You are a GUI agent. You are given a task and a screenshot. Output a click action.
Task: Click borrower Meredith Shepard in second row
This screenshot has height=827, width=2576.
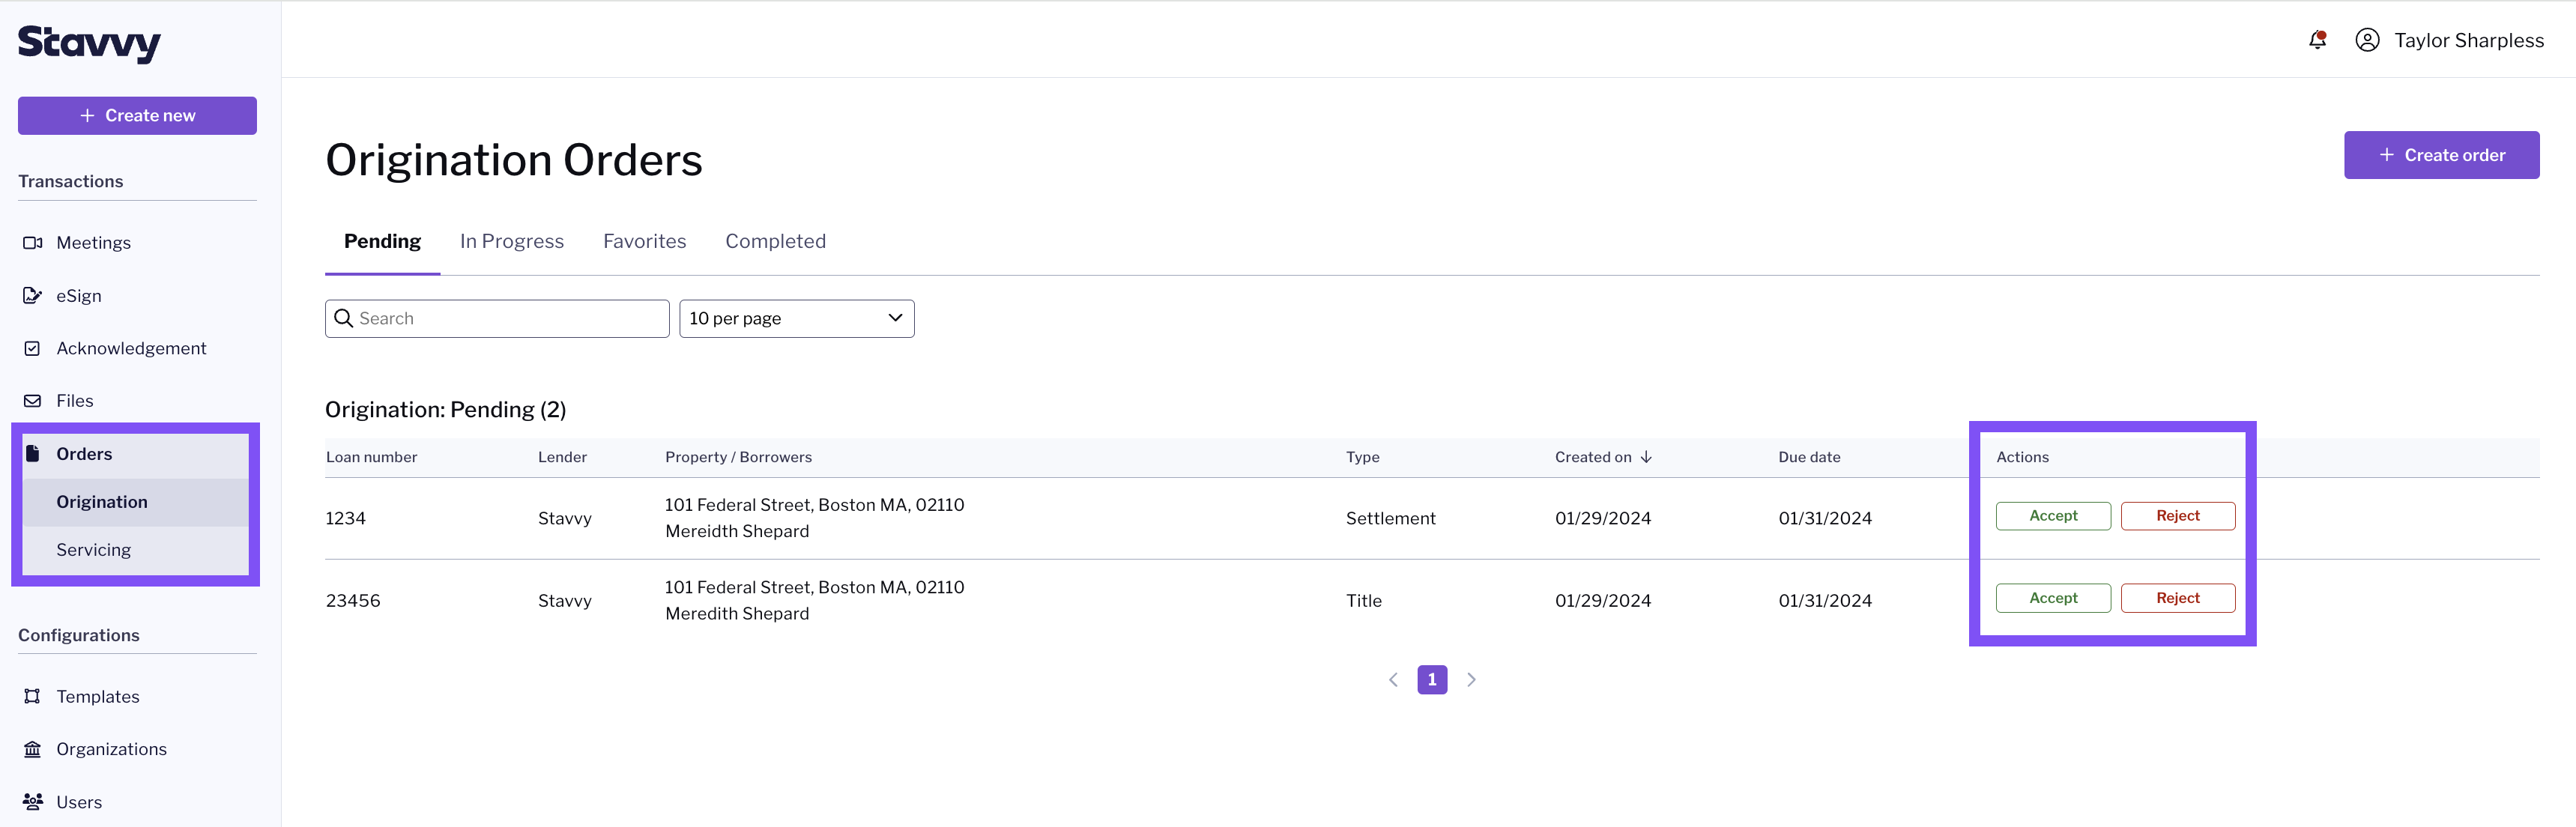tap(737, 614)
